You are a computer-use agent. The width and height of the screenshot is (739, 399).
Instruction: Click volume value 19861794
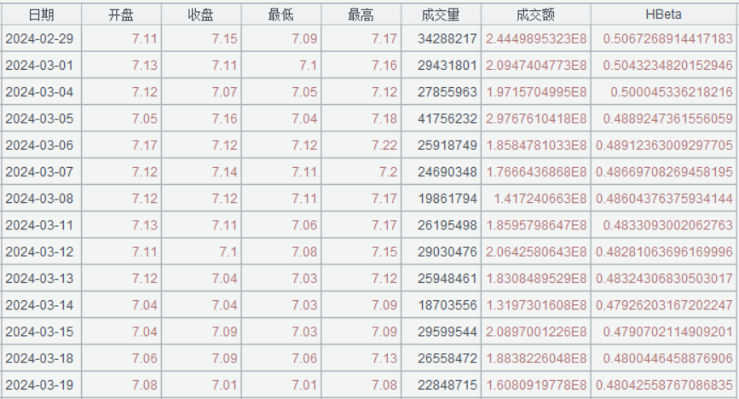click(x=447, y=199)
